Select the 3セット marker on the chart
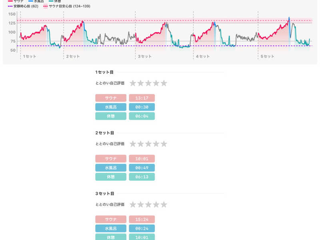Image resolution: width=320 pixels, height=240 pixels. pyautogui.click(x=145, y=56)
